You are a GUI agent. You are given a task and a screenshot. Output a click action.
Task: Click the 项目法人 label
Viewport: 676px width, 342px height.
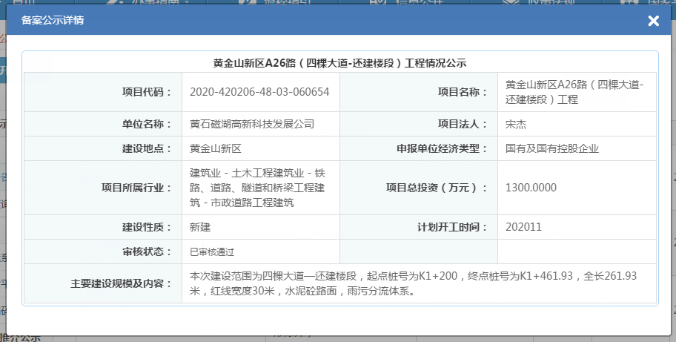tap(463, 124)
